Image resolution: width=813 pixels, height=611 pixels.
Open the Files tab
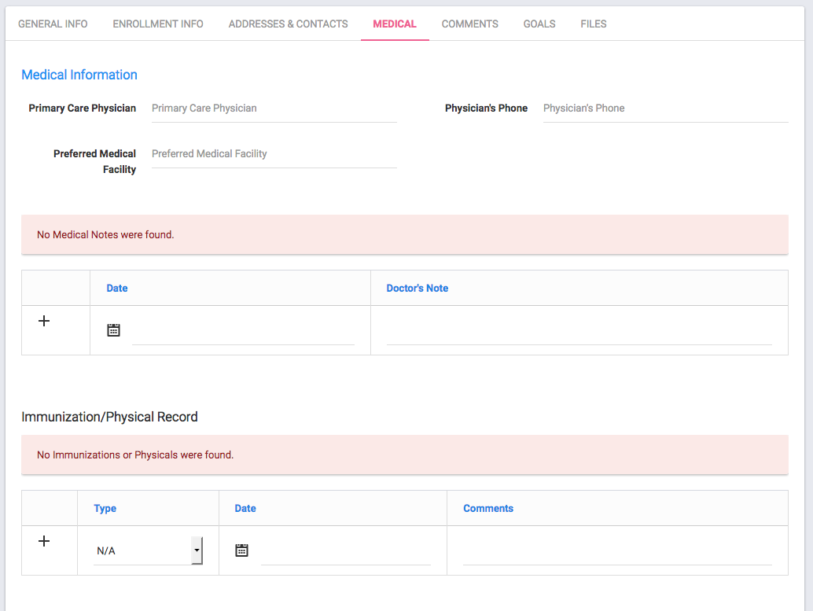point(593,24)
